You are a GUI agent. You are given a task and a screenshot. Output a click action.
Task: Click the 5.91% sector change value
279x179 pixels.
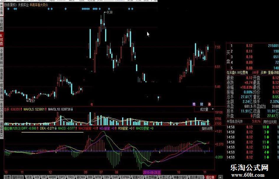point(256,122)
